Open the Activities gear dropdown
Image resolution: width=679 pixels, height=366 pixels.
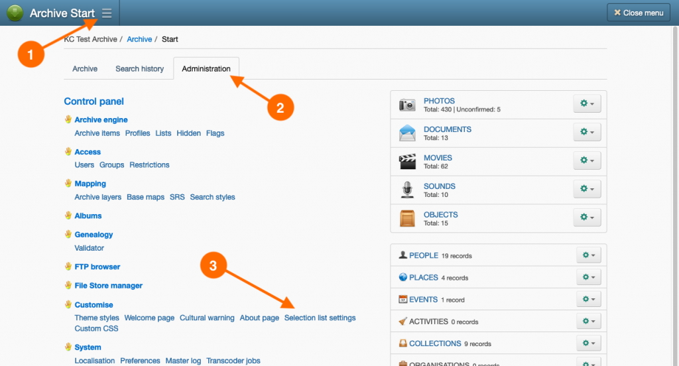coord(589,322)
